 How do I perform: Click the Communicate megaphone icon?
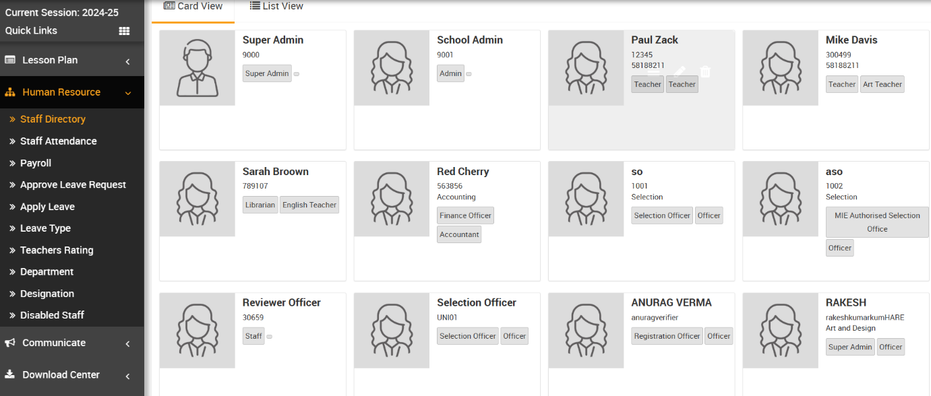[10, 343]
